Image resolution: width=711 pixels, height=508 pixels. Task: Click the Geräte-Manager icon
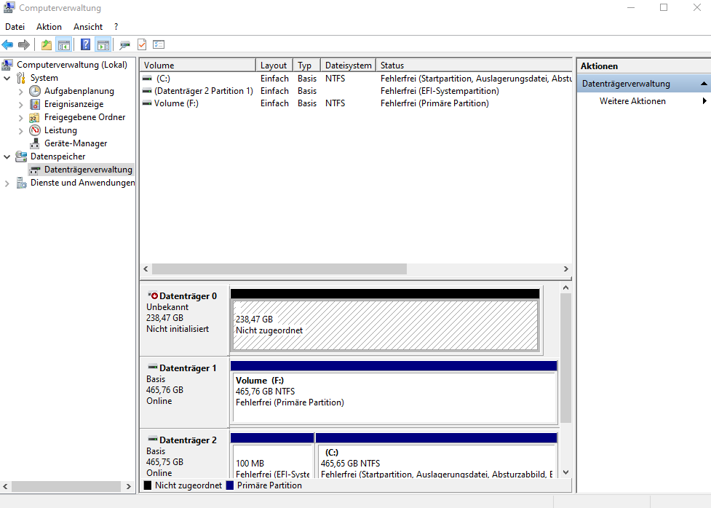click(35, 143)
